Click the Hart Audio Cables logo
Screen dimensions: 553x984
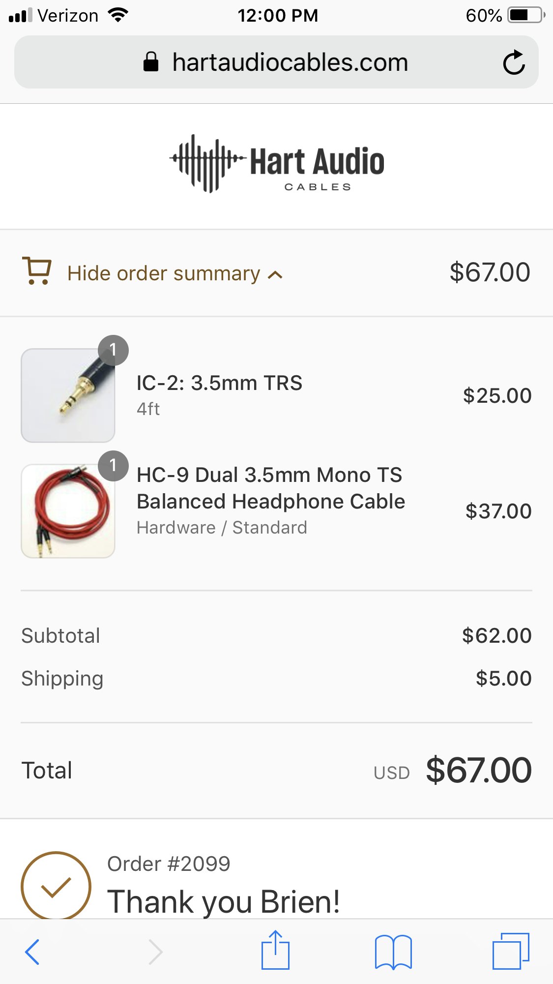pyautogui.click(x=277, y=164)
